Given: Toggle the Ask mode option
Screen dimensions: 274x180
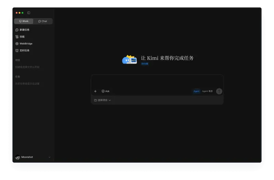Looking at the screenshot, I should click(105, 91).
